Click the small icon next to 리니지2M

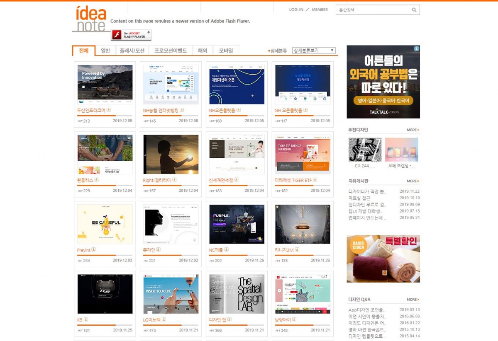(297, 250)
